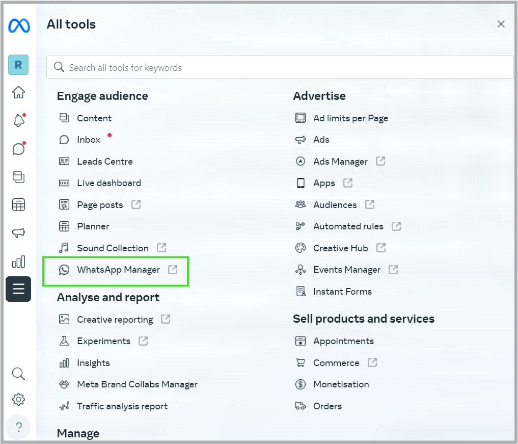Viewport: 518px width, 444px height.
Task: Open Events Manager
Action: click(x=347, y=270)
